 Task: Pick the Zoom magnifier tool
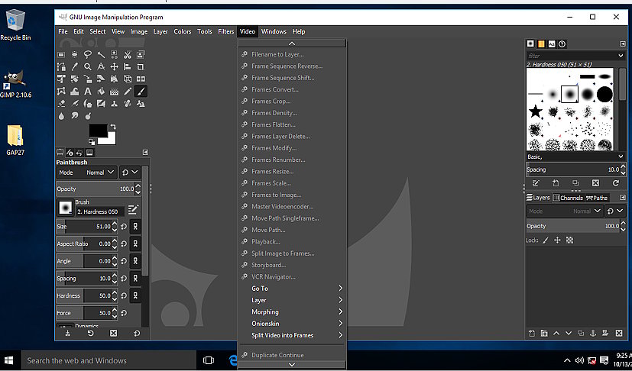(89, 66)
